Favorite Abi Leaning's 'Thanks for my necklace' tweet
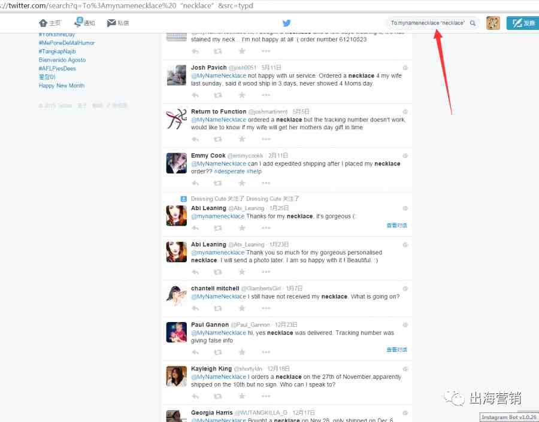 coord(242,228)
